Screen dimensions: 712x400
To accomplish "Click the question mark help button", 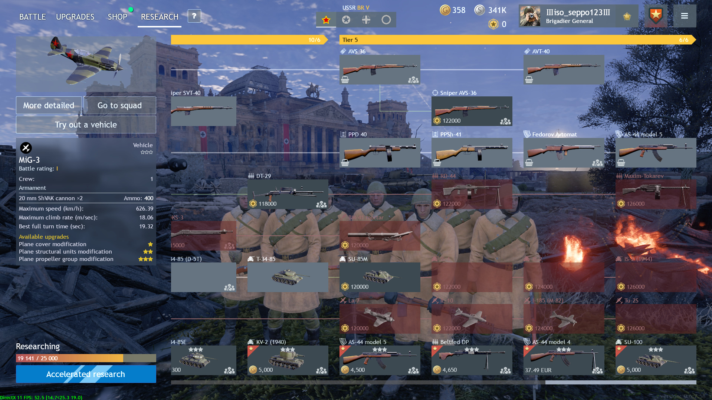I will coord(194,16).
